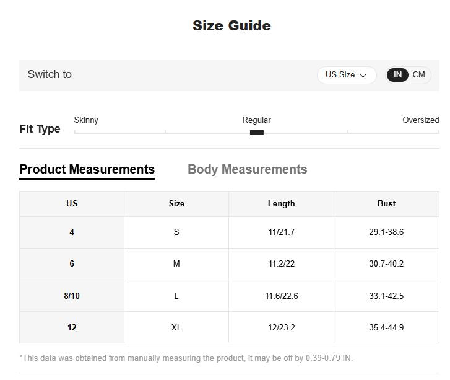The width and height of the screenshot is (450, 380).
Task: Switch units to CM
Action: [x=419, y=75]
